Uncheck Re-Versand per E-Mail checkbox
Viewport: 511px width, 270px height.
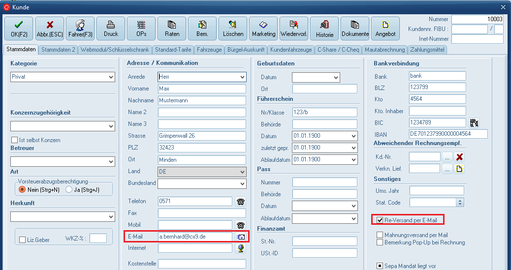380,220
